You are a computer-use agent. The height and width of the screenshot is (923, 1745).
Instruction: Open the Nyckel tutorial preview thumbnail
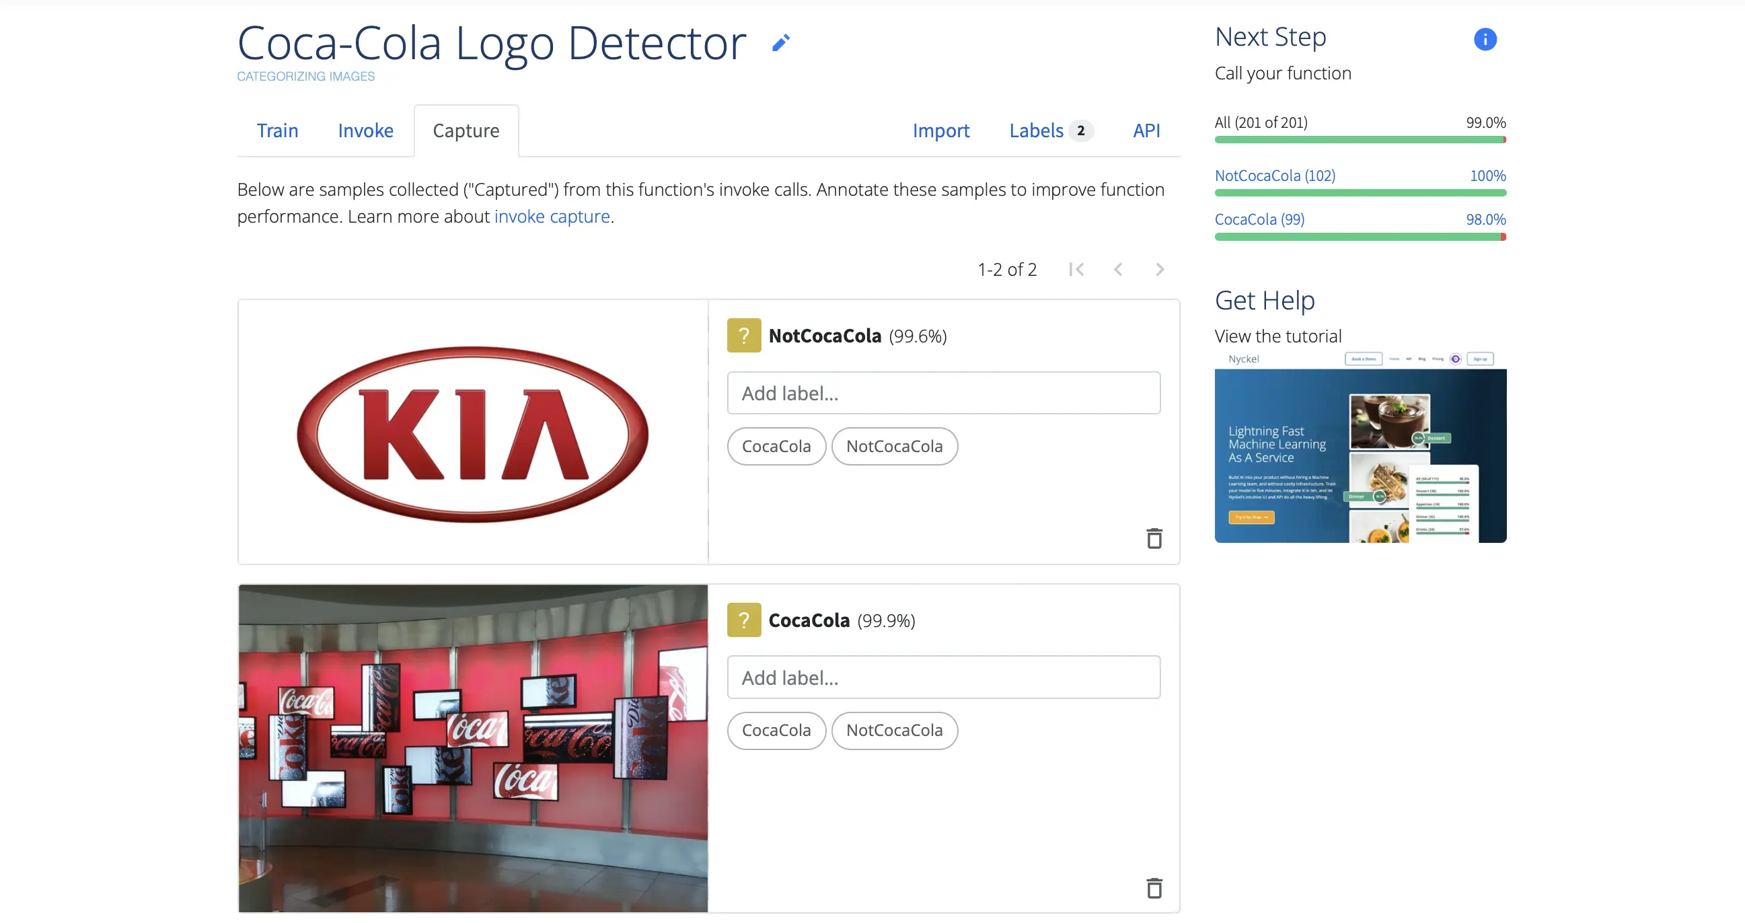tap(1360, 447)
